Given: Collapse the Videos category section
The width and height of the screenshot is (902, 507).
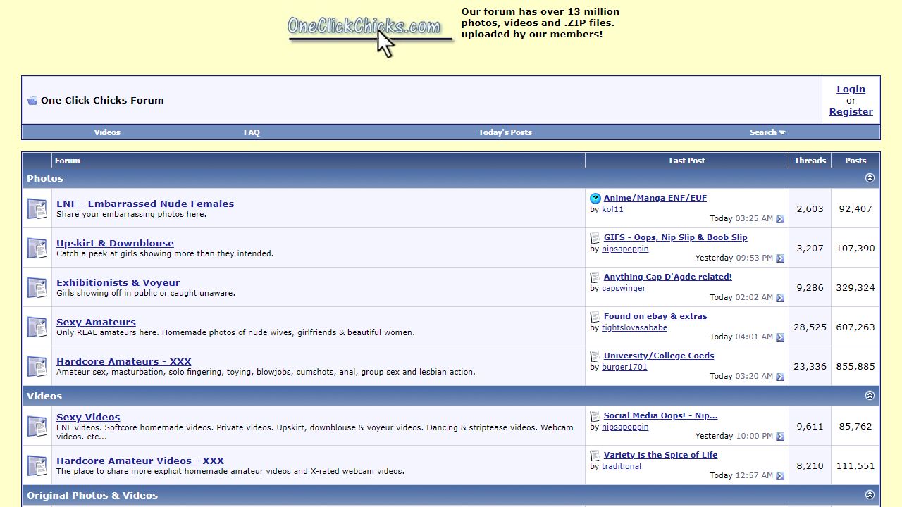Looking at the screenshot, I should tap(870, 396).
